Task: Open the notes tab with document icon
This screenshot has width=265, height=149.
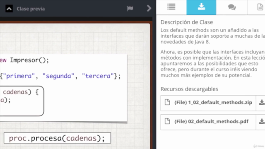Action: [260, 7]
